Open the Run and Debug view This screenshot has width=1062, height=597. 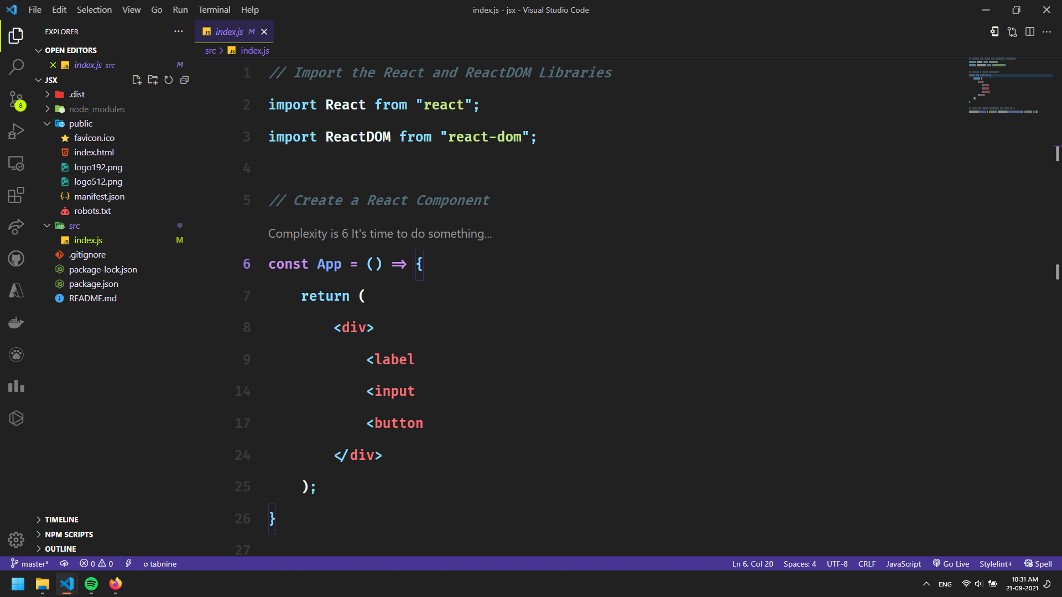pyautogui.click(x=16, y=132)
